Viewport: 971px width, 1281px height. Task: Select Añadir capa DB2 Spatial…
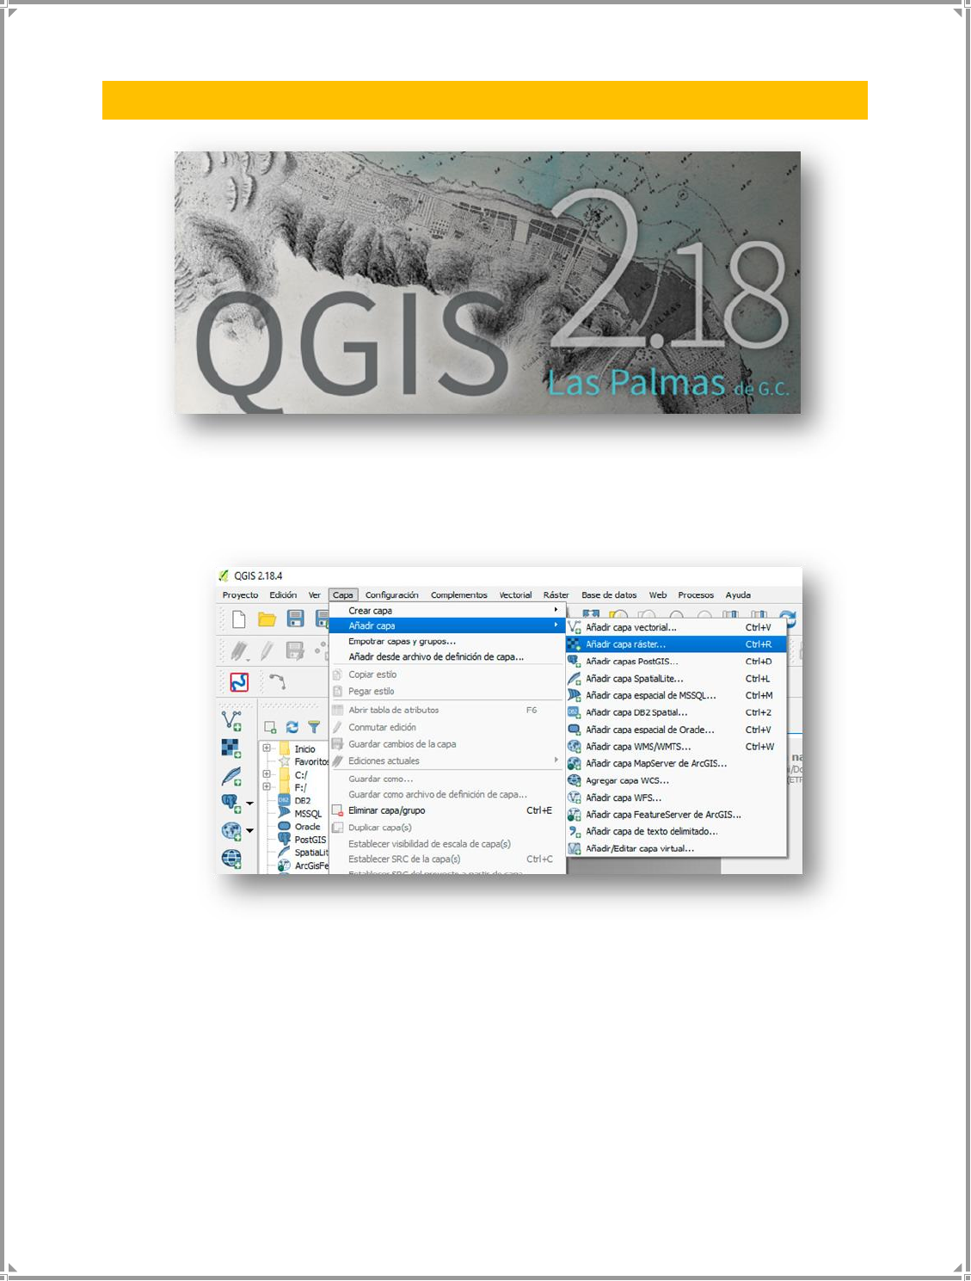click(676, 712)
